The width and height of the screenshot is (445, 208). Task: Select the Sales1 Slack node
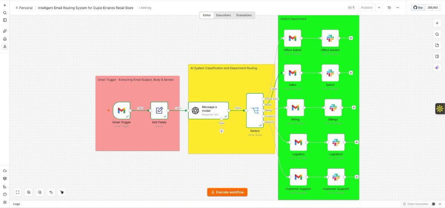point(330,73)
